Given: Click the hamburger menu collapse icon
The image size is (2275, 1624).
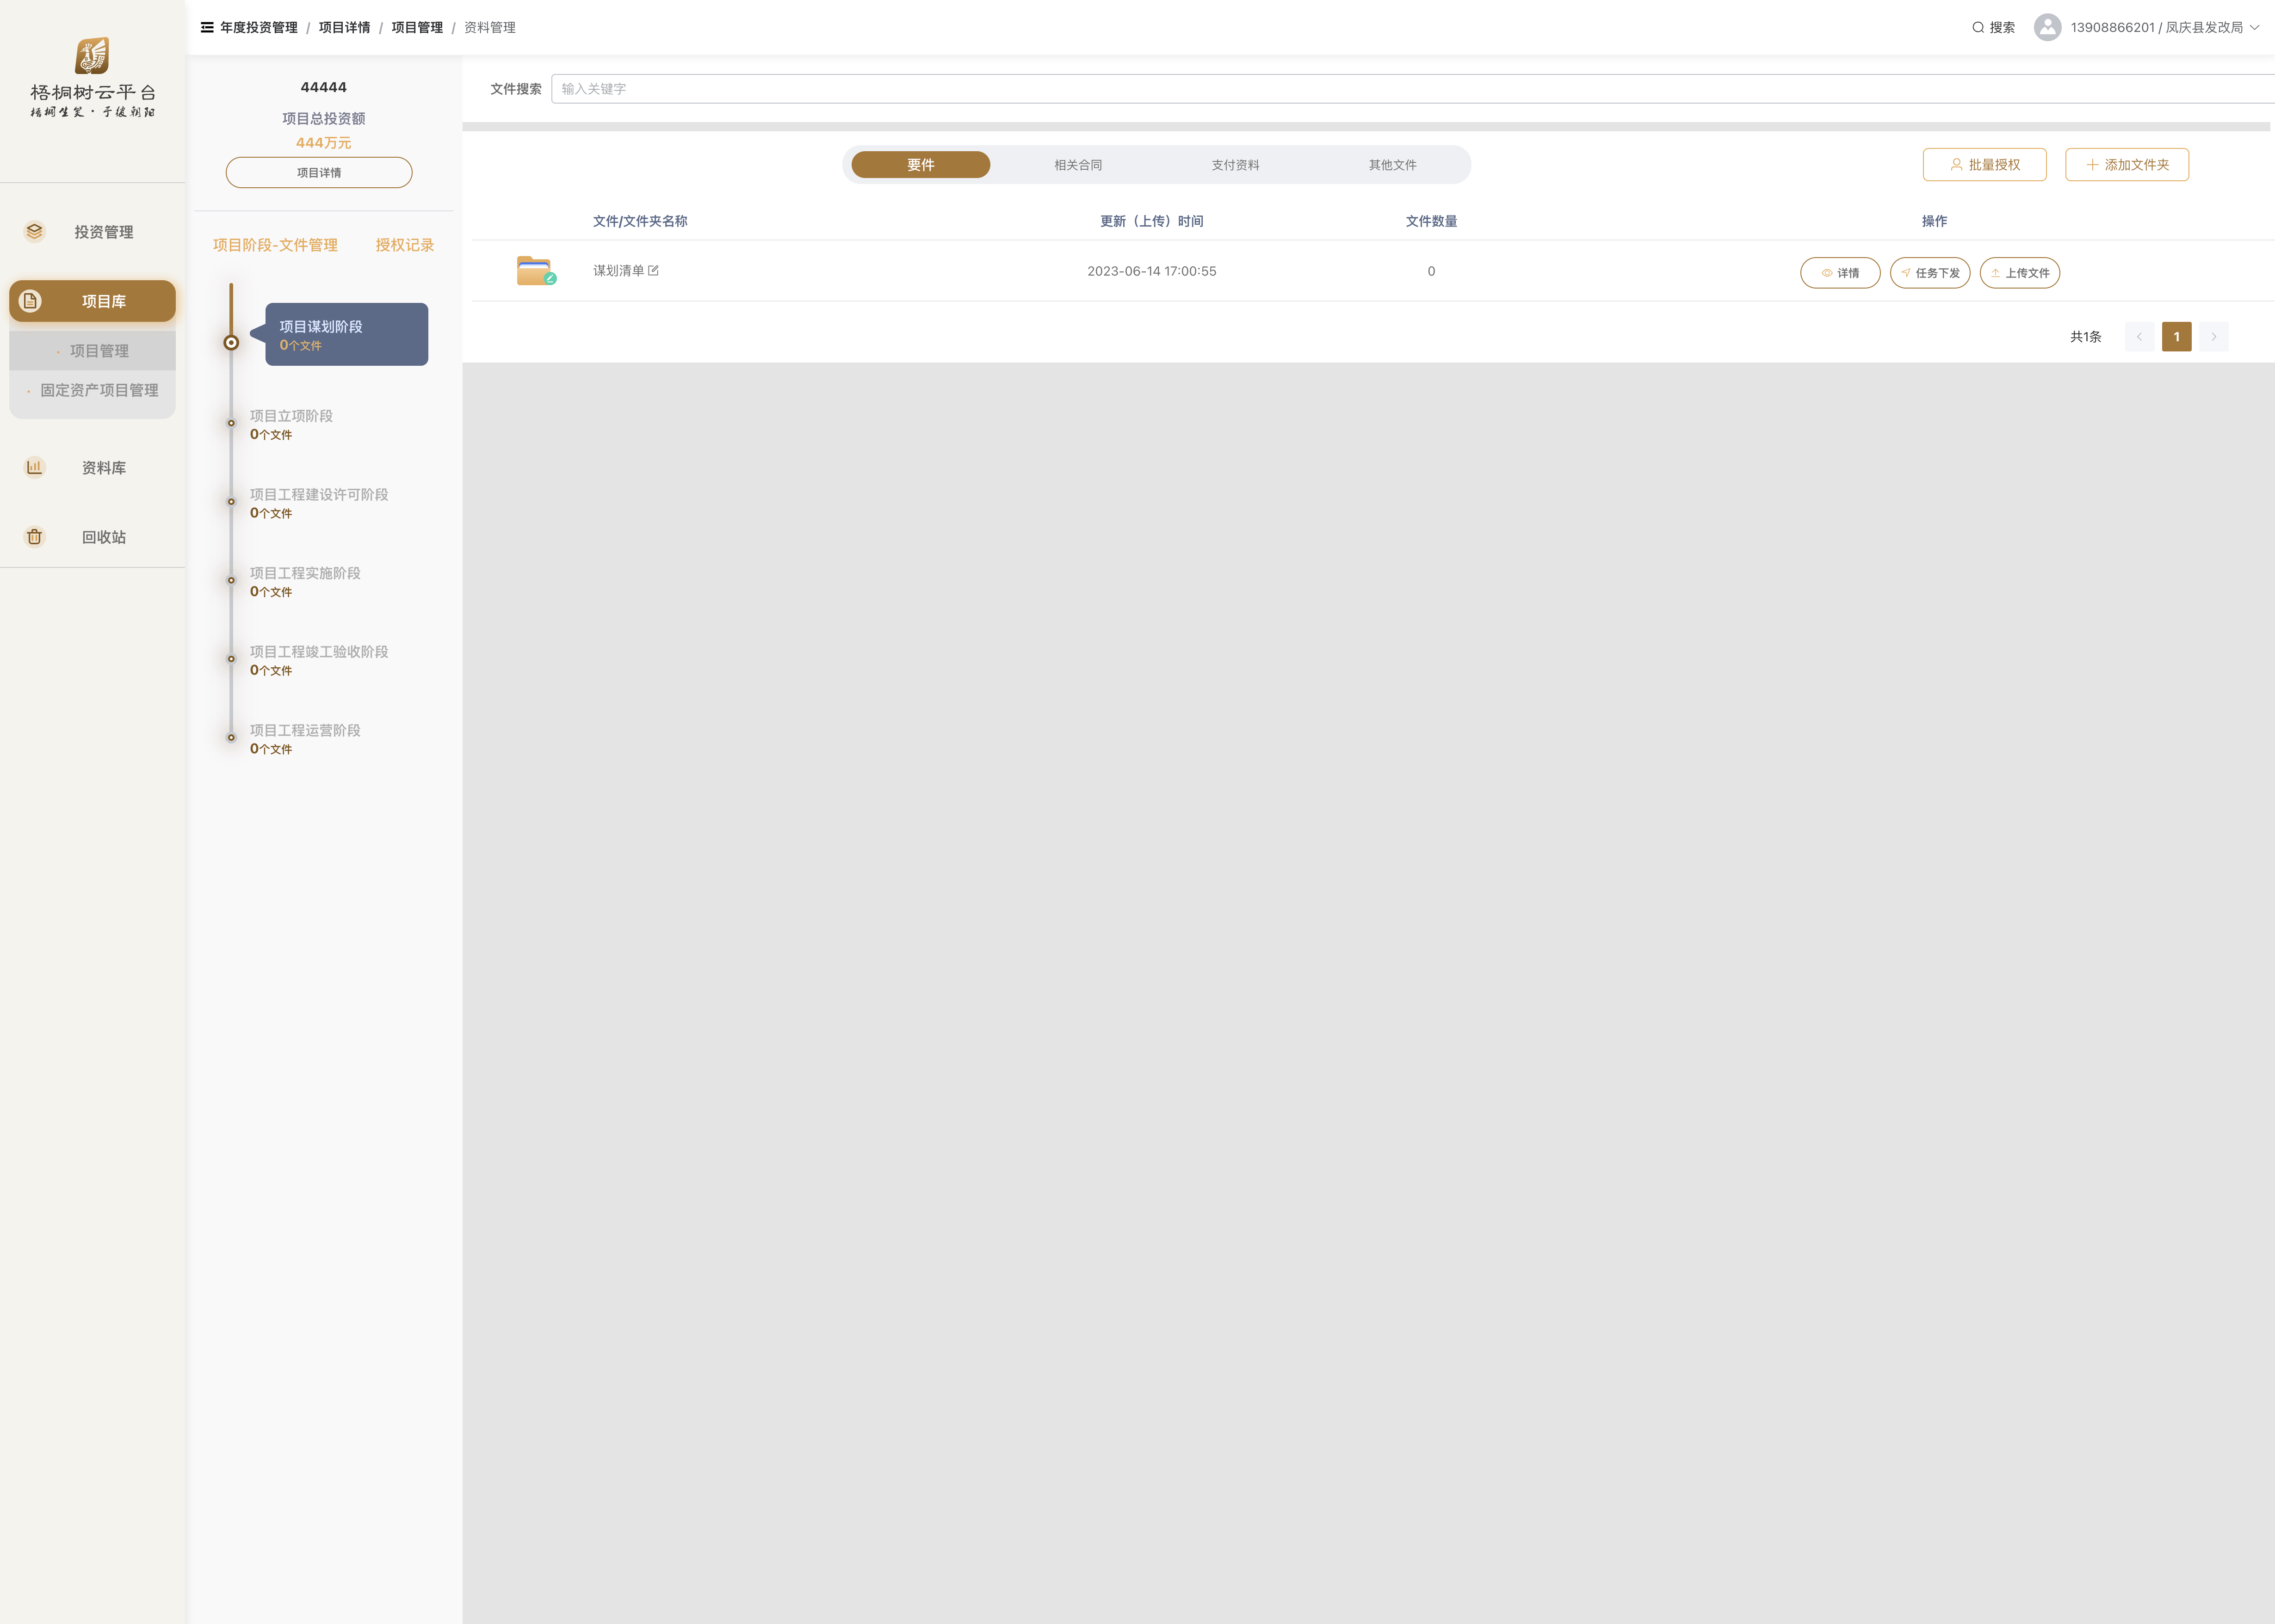Looking at the screenshot, I should pyautogui.click(x=207, y=27).
